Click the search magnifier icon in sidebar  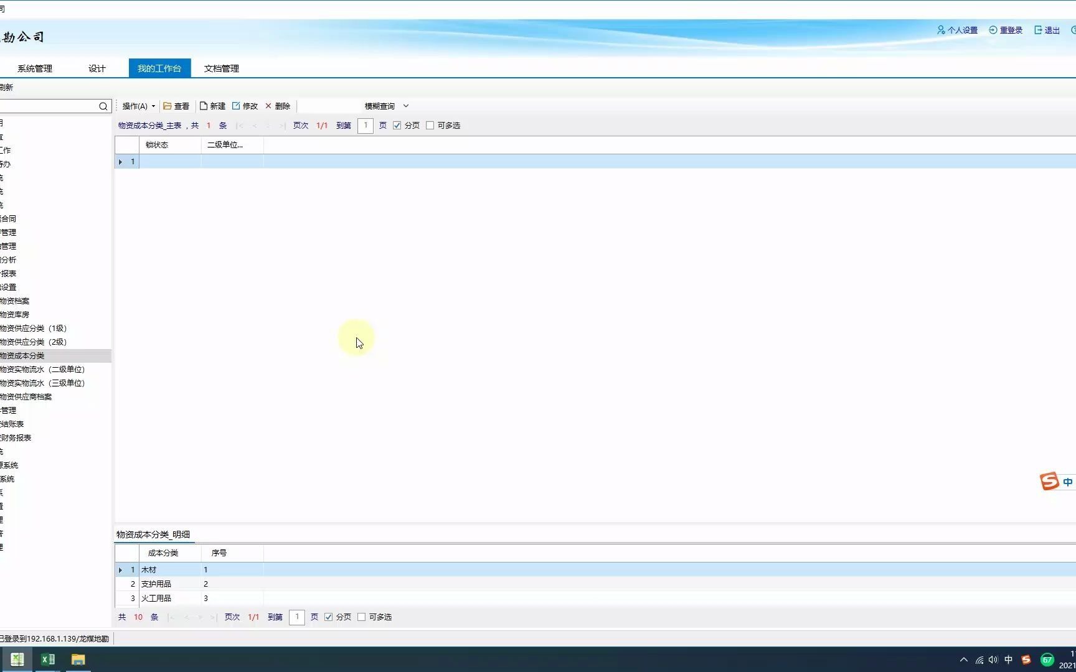click(103, 106)
